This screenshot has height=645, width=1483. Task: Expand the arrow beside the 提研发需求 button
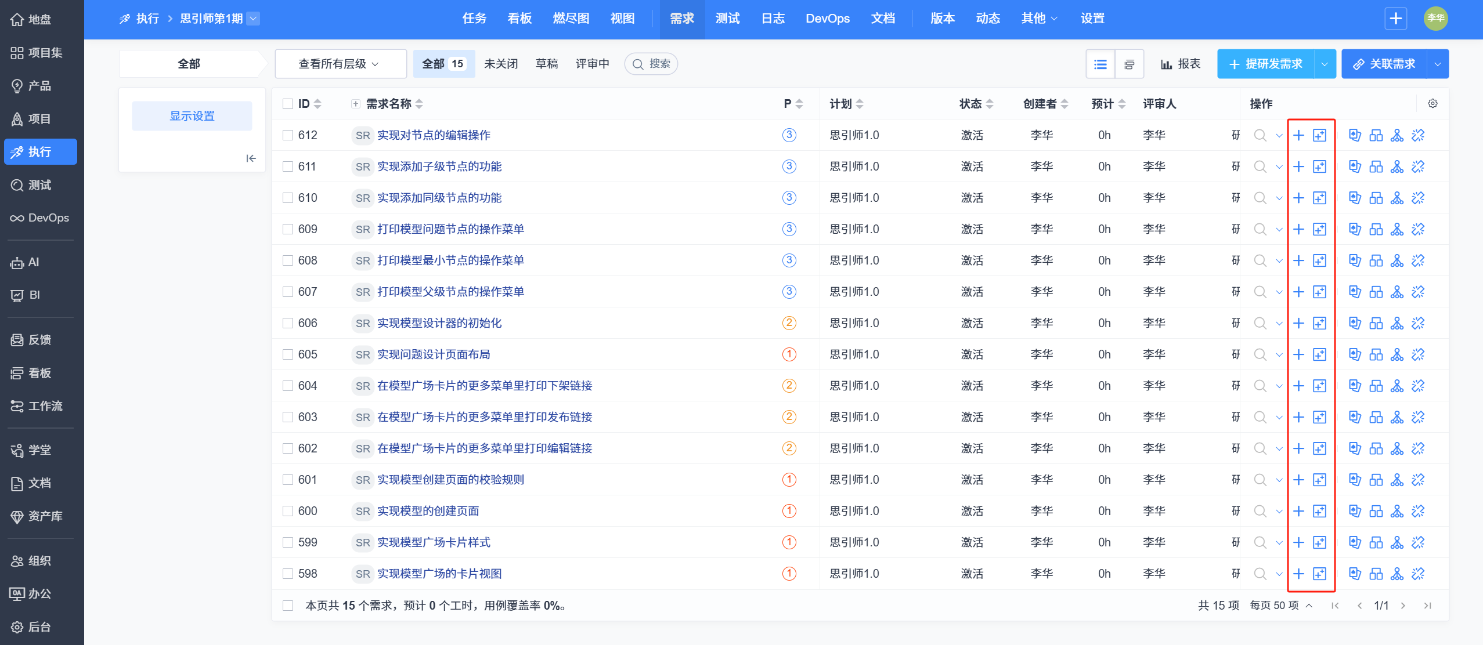(x=1325, y=64)
